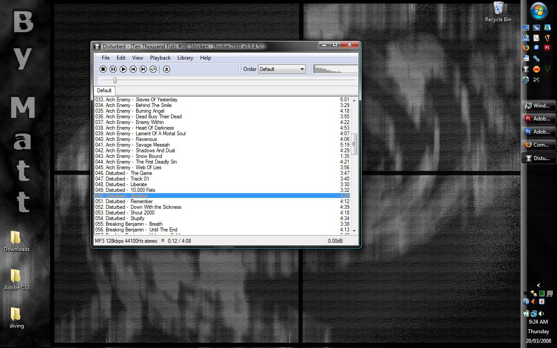Image resolution: width=557 pixels, height=348 pixels.
Task: Click the Windows Start orb
Action: click(x=539, y=11)
